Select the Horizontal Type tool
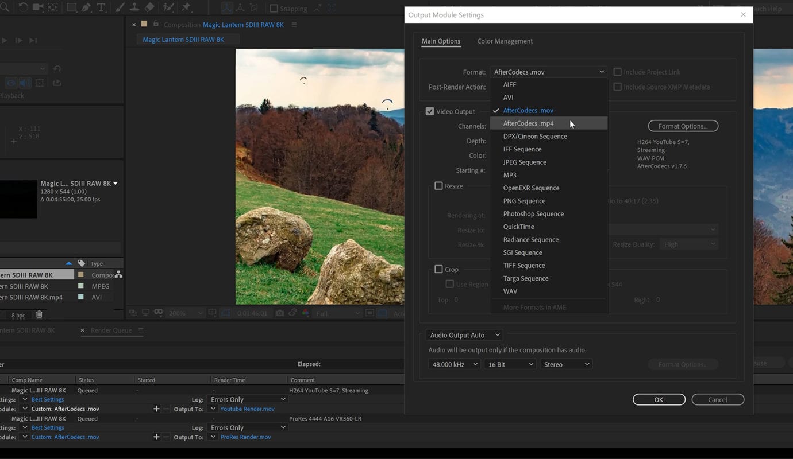The image size is (793, 459). [x=101, y=7]
